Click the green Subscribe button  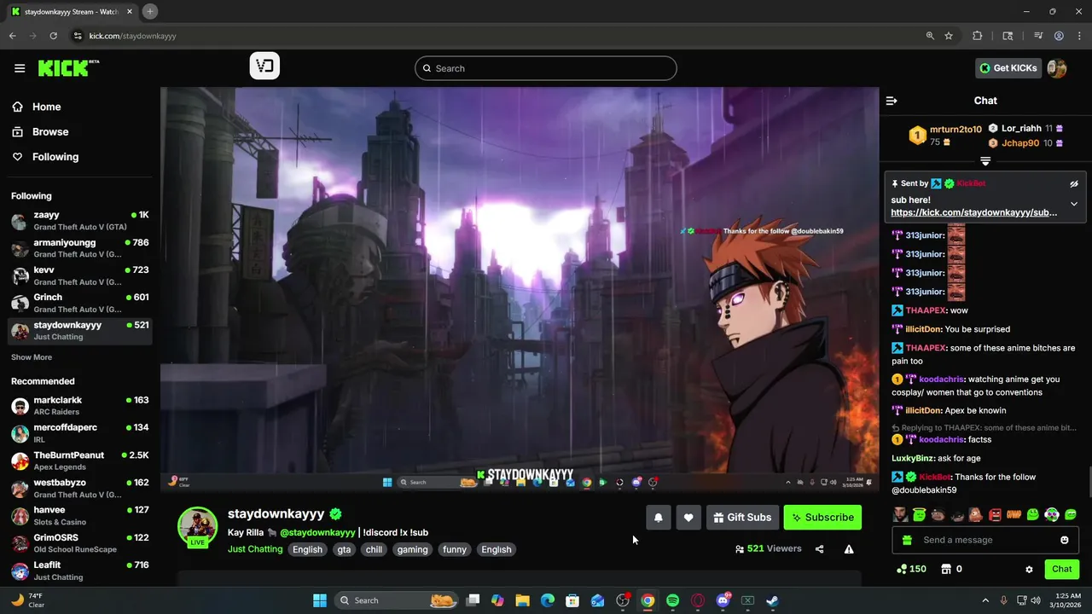(822, 517)
